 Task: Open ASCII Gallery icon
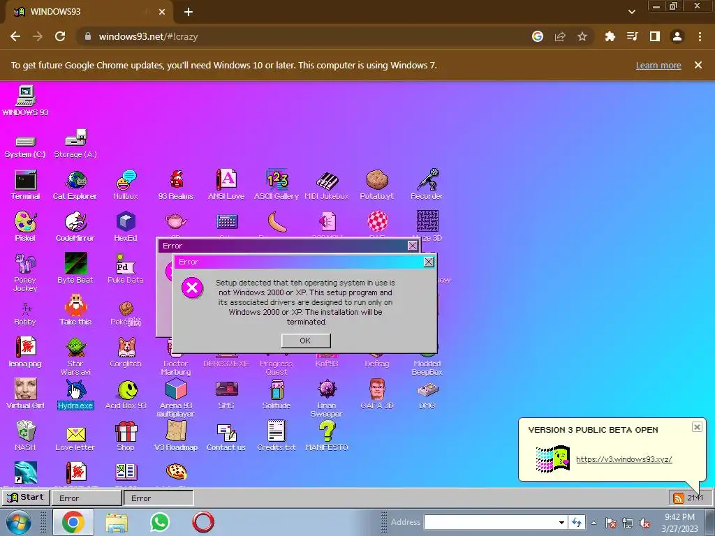pyautogui.click(x=277, y=184)
